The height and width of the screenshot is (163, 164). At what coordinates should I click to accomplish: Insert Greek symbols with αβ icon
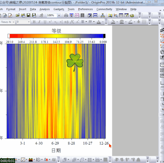(x=66, y=22)
